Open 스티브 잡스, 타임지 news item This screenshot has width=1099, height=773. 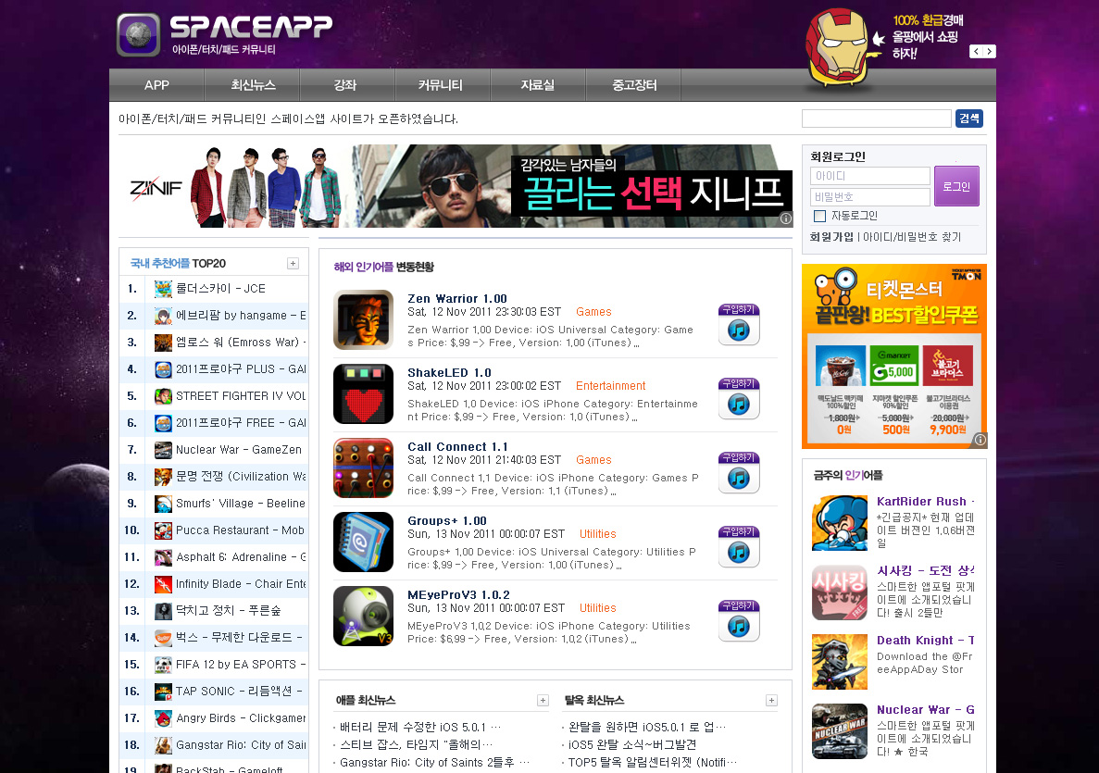417,744
